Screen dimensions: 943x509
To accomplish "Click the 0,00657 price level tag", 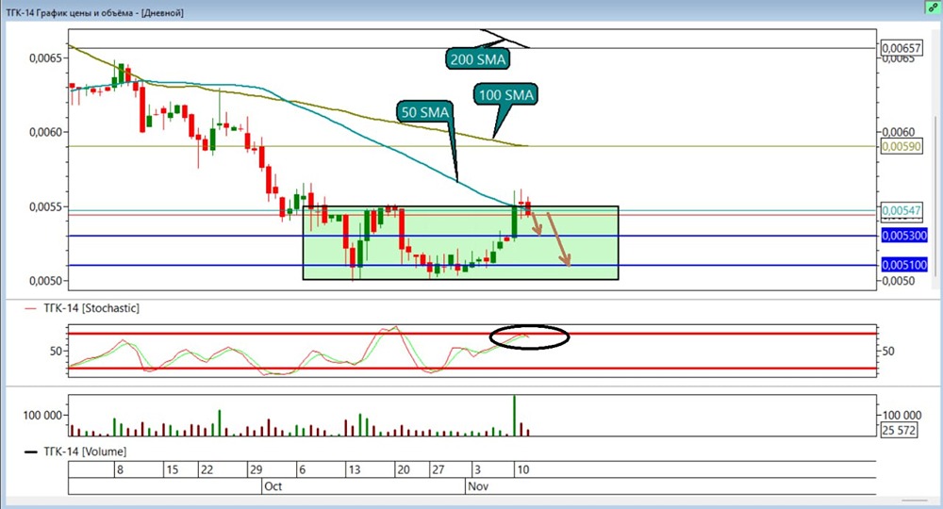I will (x=901, y=47).
